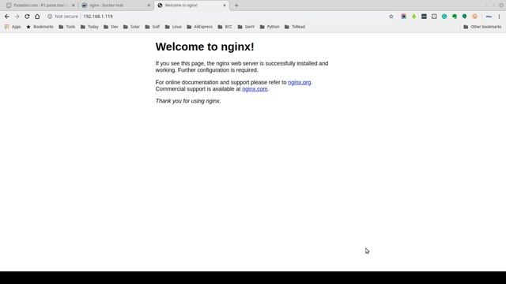Click the 'Further configuration is required' sentence
Image resolution: width=506 pixels, height=284 pixels.
coord(218,70)
